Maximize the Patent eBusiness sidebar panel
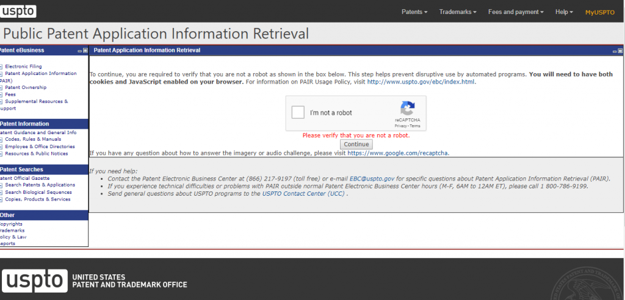625x300 pixels. pos(85,51)
